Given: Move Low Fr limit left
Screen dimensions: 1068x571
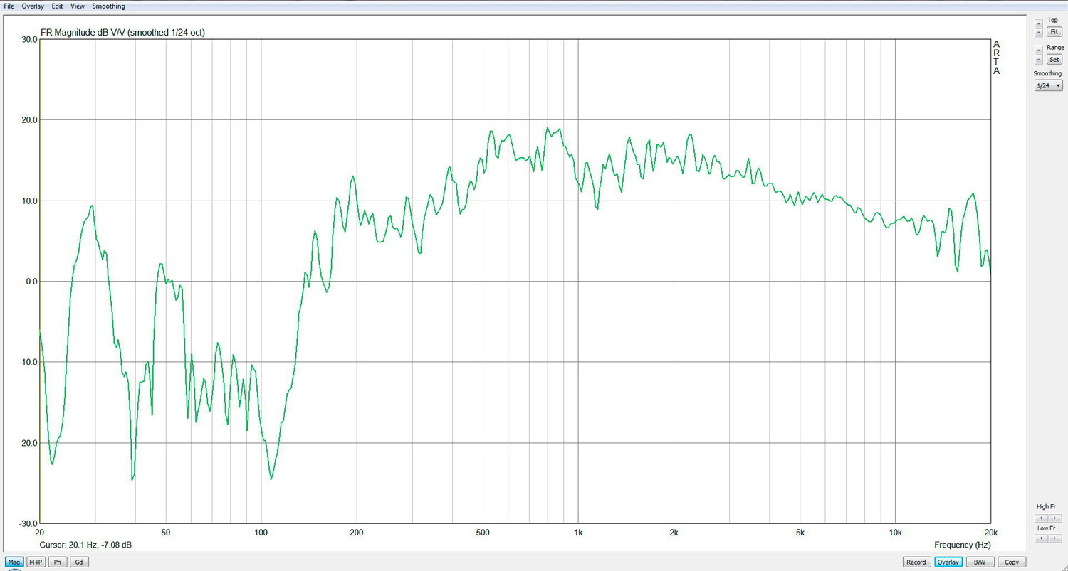Looking at the screenshot, I should tap(1041, 538).
